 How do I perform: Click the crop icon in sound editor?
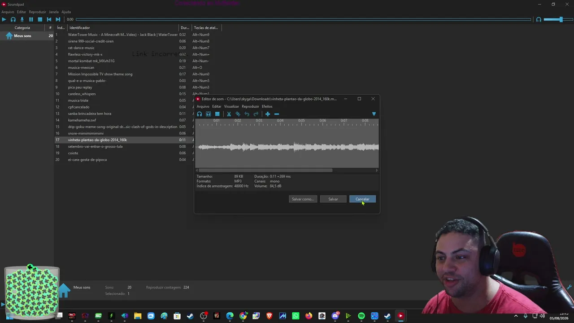[238, 114]
